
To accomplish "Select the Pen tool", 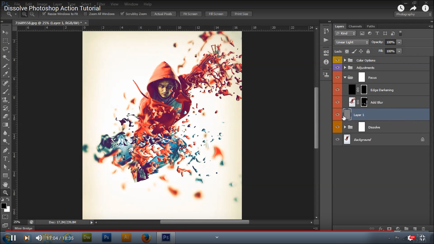I will click(x=5, y=150).
